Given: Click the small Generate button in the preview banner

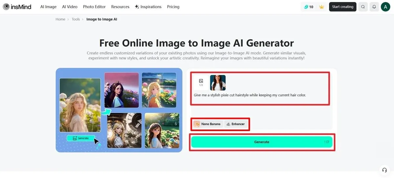Looking at the screenshot, I should tap(81, 138).
